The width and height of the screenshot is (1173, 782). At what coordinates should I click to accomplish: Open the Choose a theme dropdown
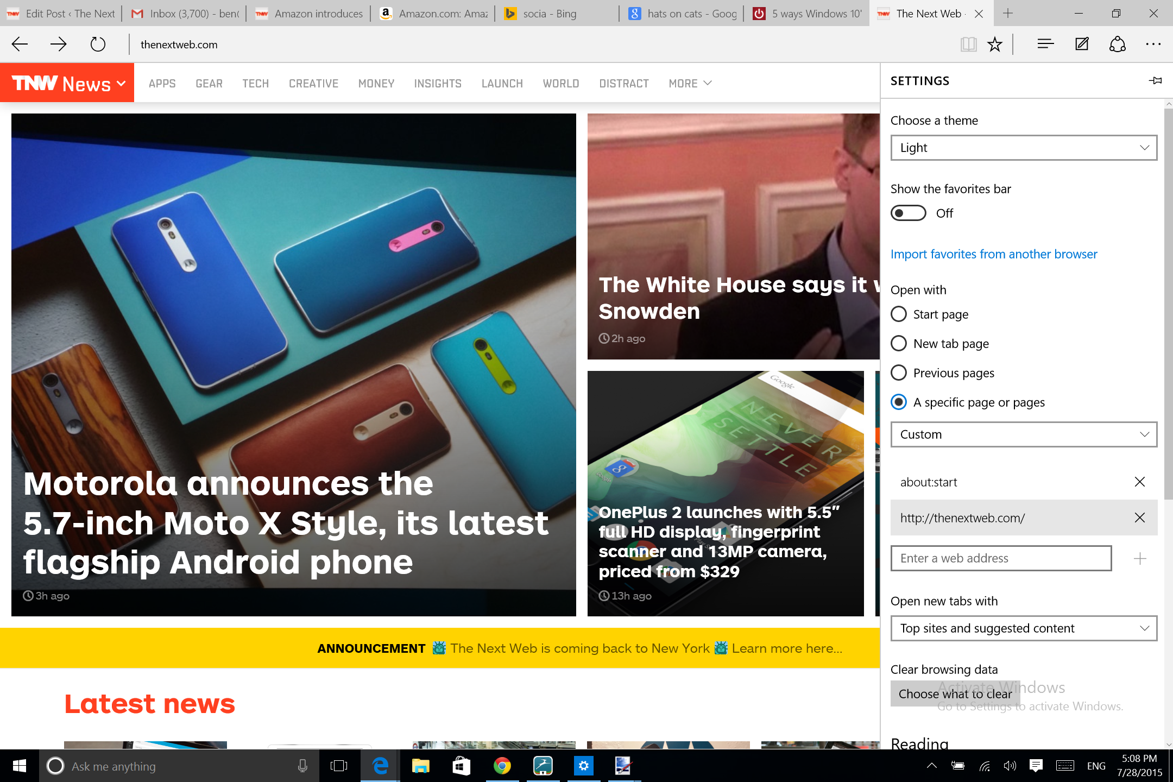click(1024, 148)
